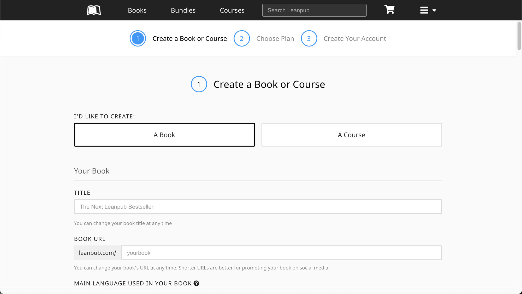
Task: Click the Book URL hint text
Action: (202, 268)
